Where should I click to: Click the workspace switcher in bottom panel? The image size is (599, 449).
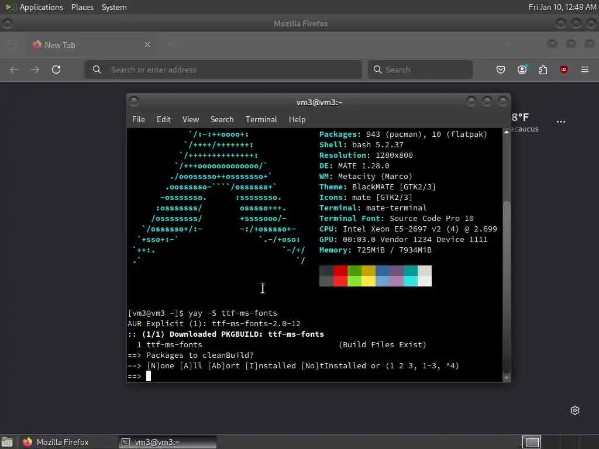point(532,442)
